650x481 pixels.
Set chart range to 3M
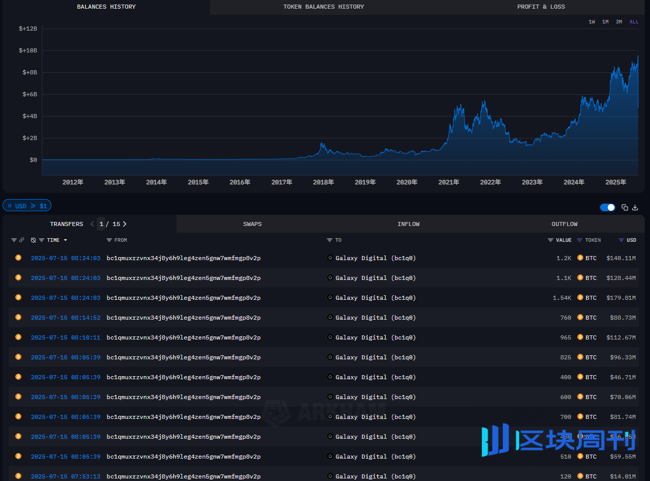click(618, 22)
